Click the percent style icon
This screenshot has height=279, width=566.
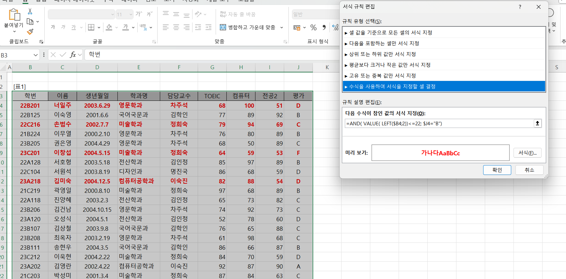pos(314,27)
